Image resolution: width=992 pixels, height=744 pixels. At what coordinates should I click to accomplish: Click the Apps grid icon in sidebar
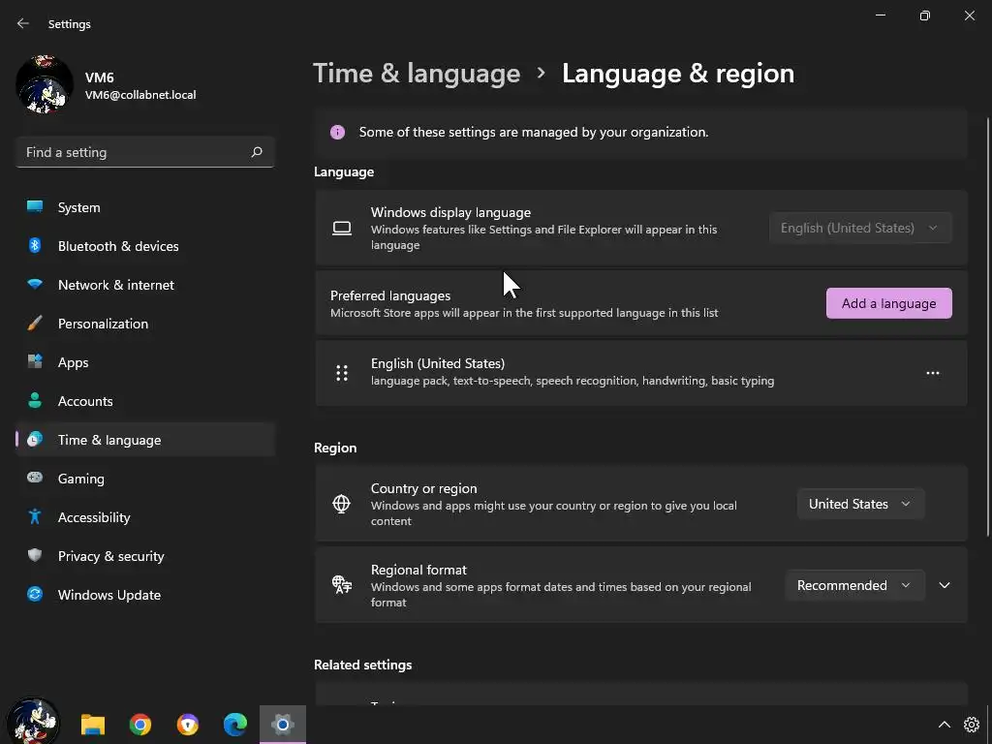35,361
